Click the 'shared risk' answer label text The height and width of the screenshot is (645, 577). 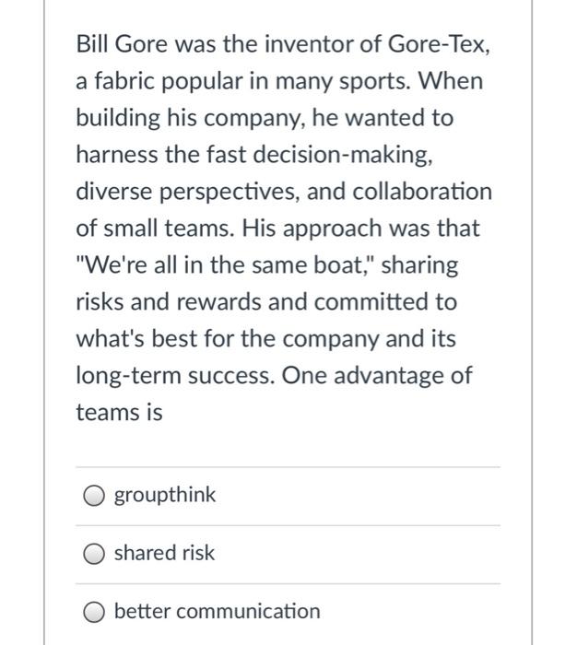tap(164, 553)
